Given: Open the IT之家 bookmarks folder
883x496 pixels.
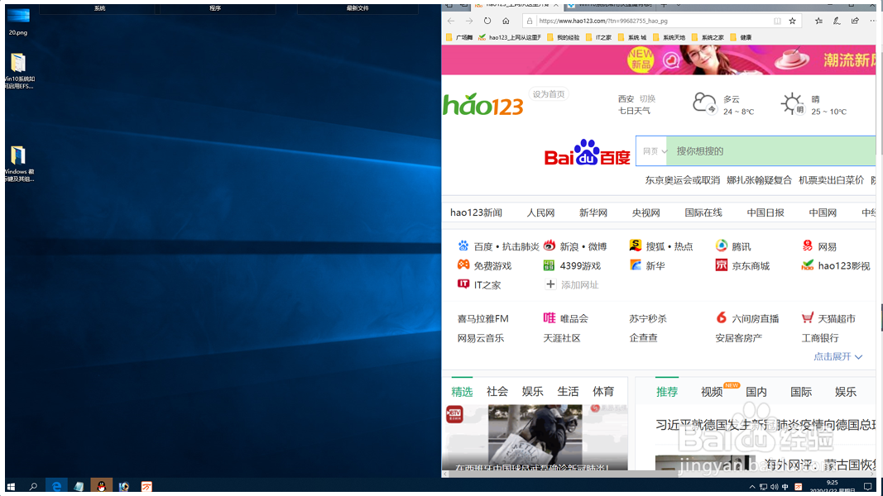Looking at the screenshot, I should (x=598, y=38).
